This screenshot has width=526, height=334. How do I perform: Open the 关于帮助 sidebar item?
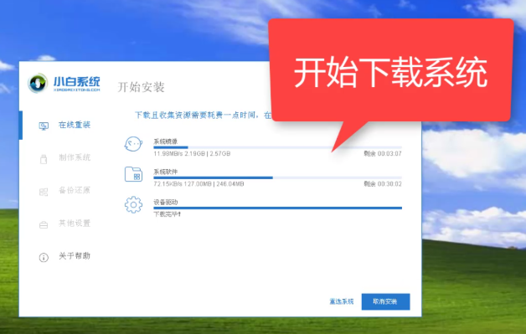click(64, 256)
